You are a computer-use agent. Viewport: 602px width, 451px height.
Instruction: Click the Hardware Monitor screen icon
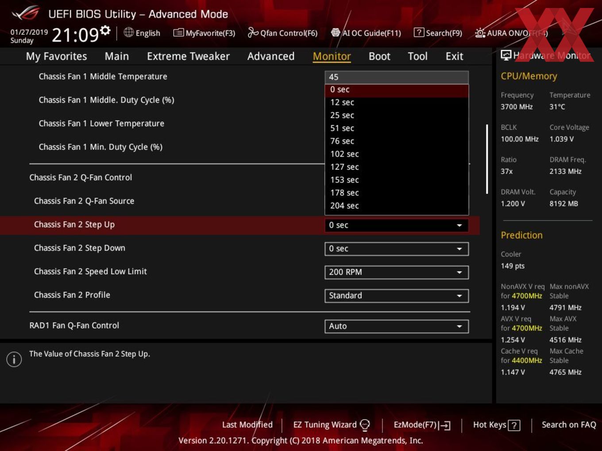pyautogui.click(x=506, y=55)
